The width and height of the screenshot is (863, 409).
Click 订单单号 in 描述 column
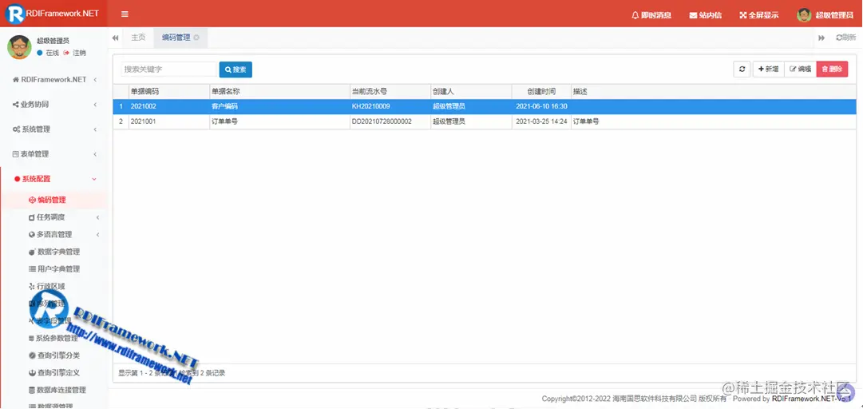coord(586,121)
